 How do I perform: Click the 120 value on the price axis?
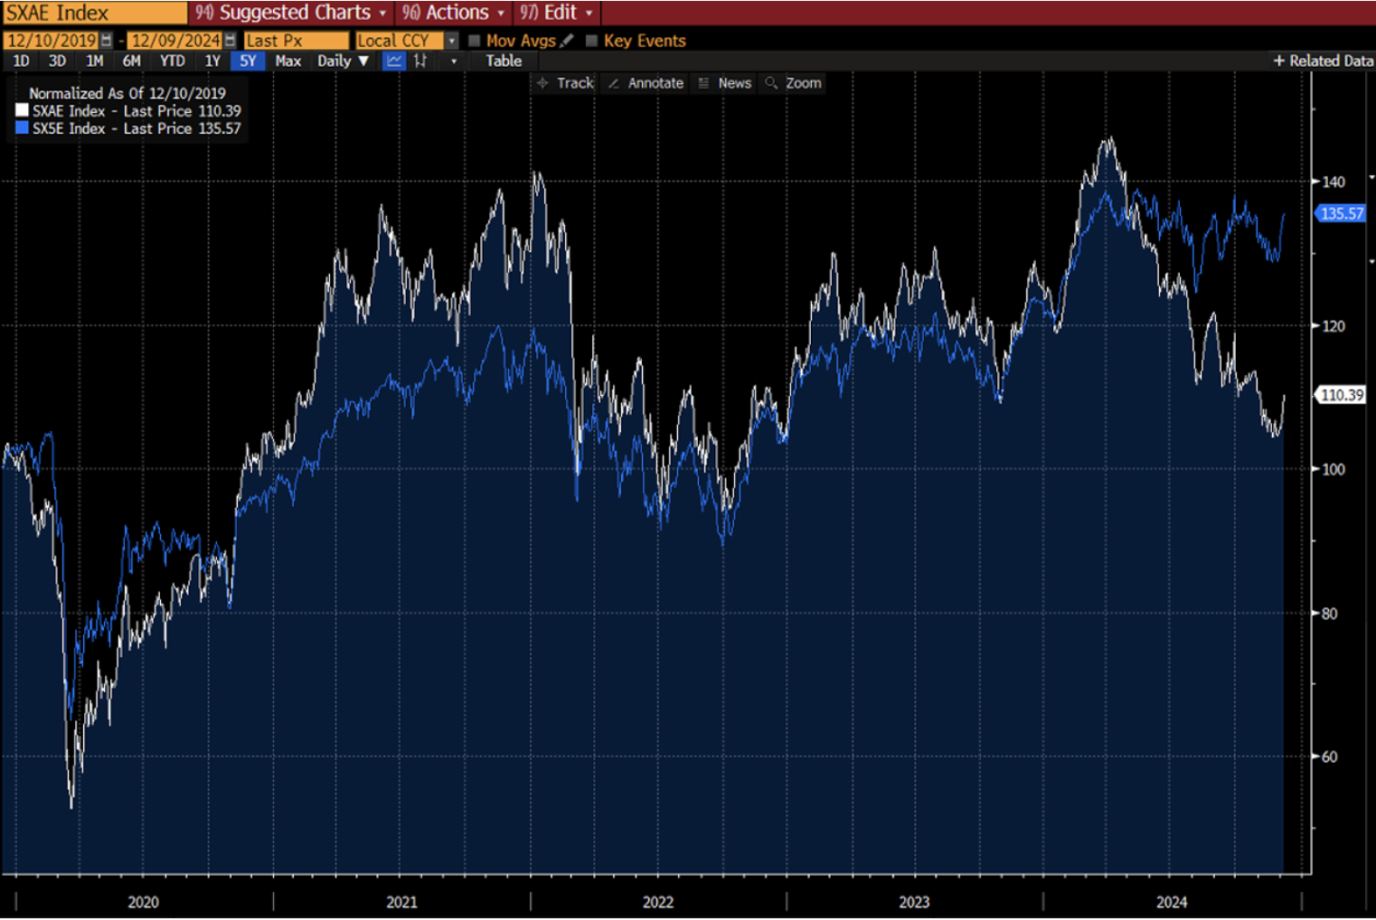[1334, 326]
